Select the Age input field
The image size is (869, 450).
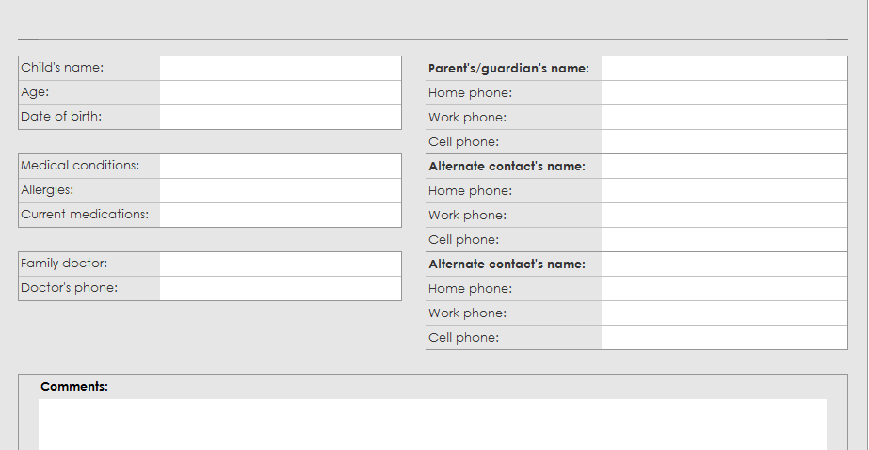(x=280, y=92)
